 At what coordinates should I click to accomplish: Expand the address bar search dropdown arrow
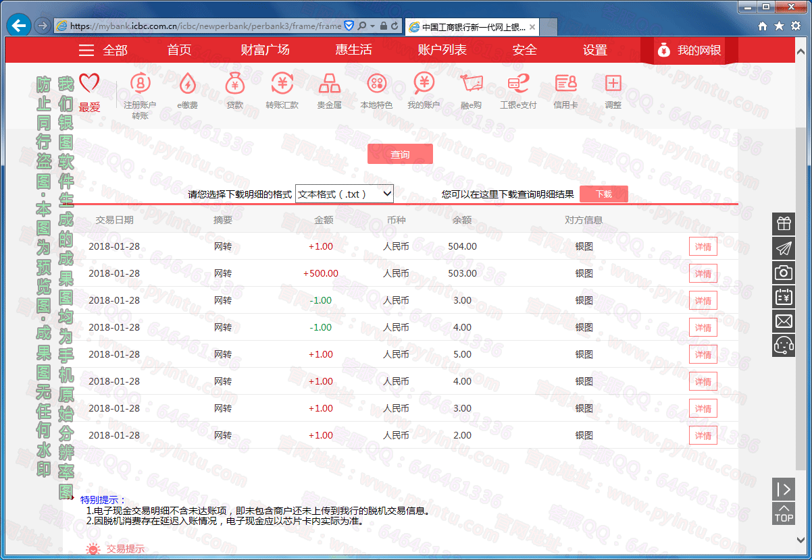tap(372, 26)
